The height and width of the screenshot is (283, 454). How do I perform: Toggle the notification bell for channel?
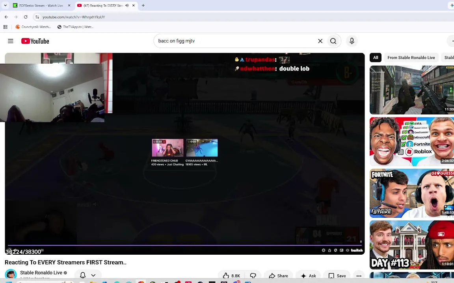click(83, 275)
